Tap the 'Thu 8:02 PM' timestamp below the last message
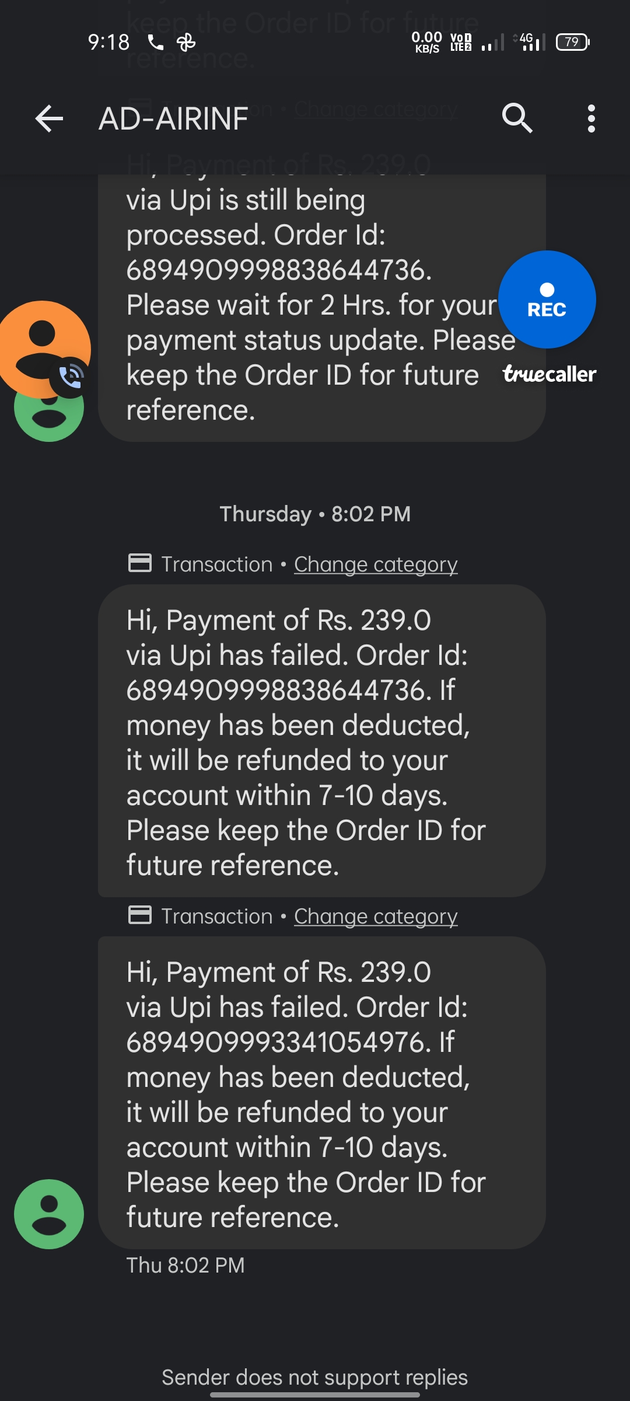 [x=185, y=1266]
